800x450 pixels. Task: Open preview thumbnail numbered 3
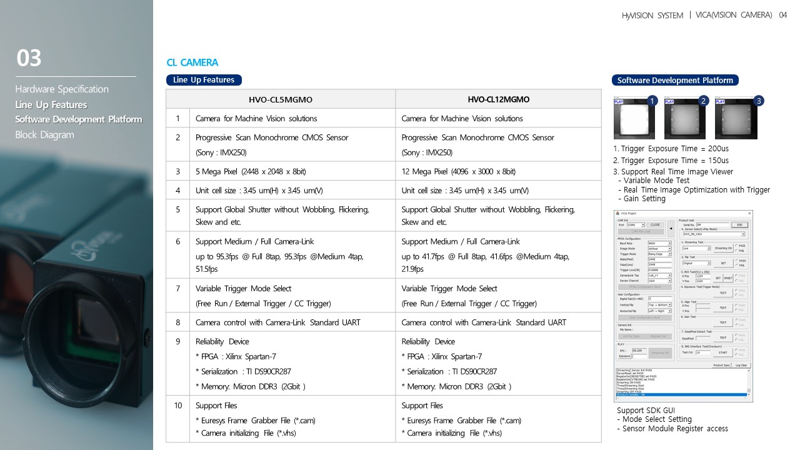click(736, 118)
